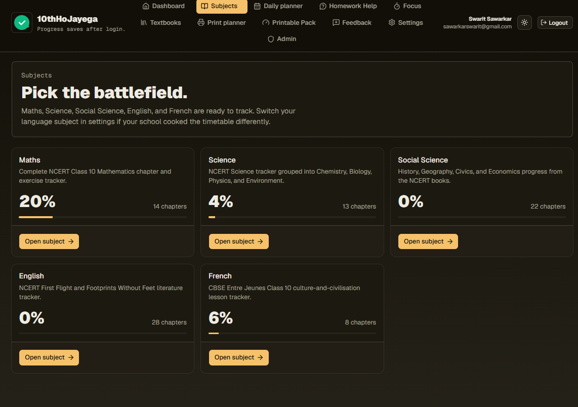Image resolution: width=578 pixels, height=407 pixels.
Task: Toggle the sun theme switch icon
Action: click(x=524, y=22)
